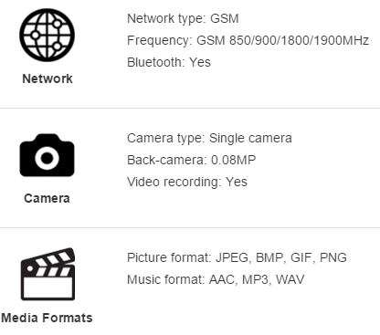Click the Frequency GSM 850/900/1800/1900MHz text

click(x=248, y=40)
